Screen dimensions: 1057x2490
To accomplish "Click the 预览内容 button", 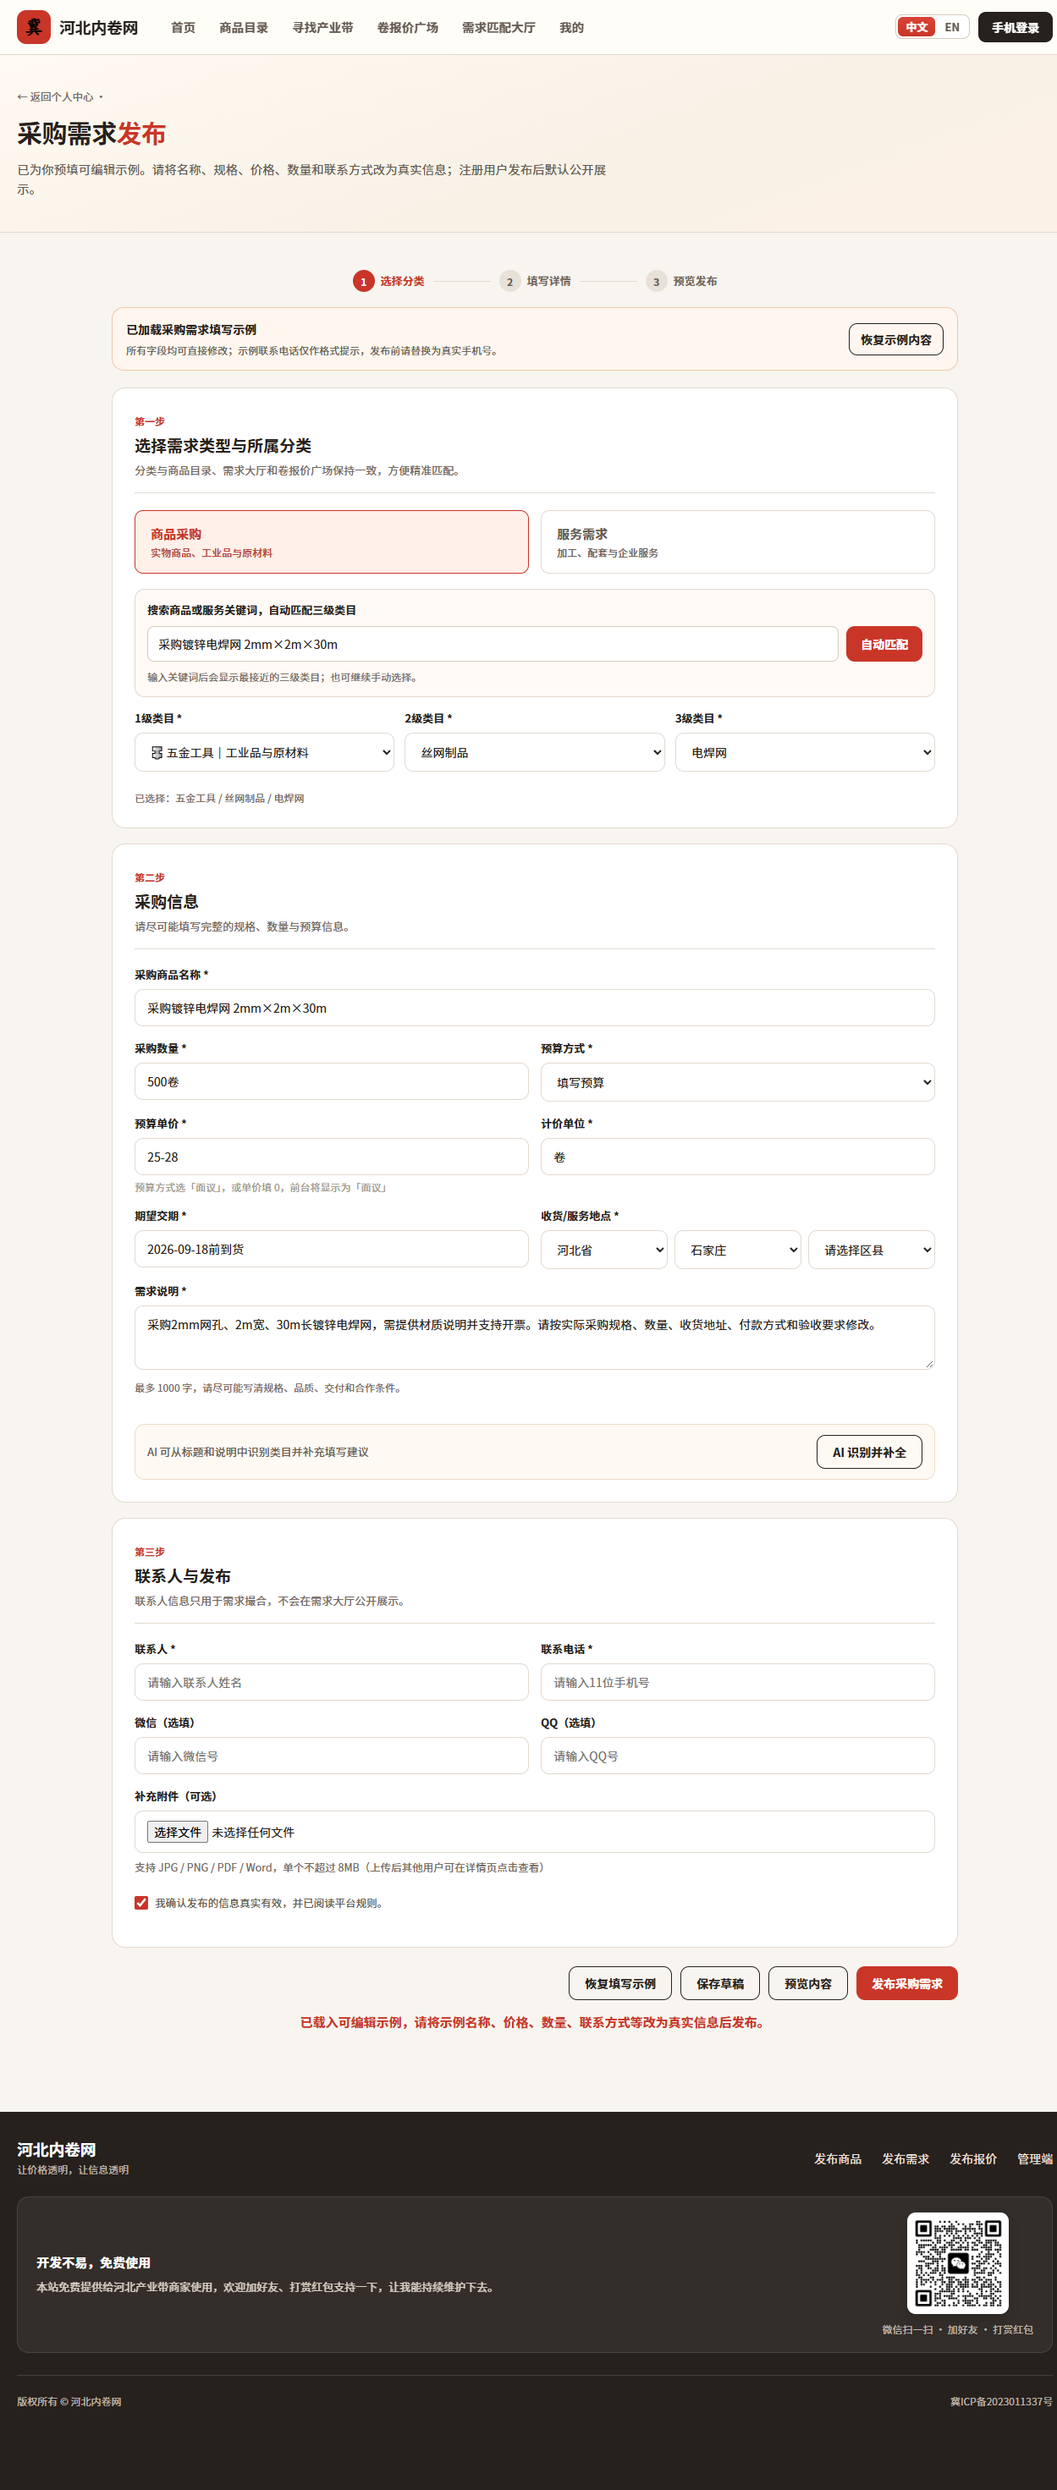I will coord(807,1983).
